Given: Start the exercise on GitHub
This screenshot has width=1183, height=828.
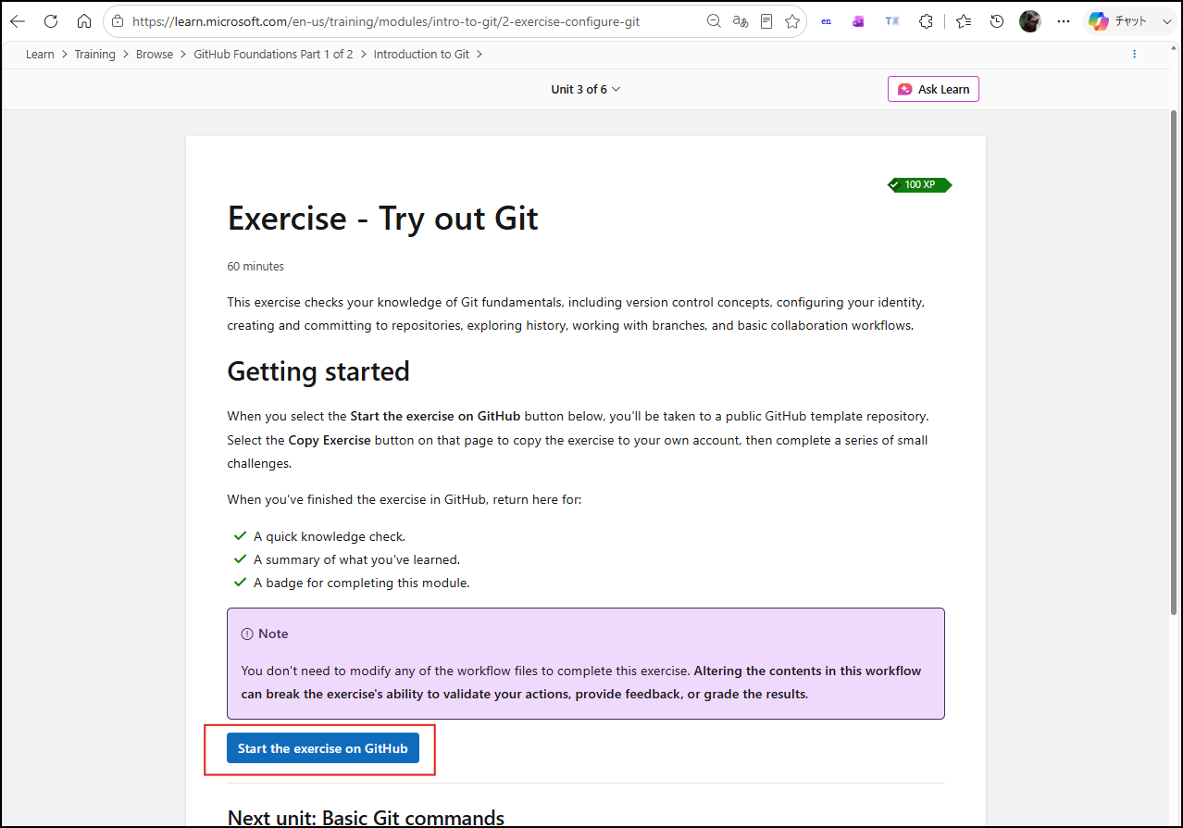Looking at the screenshot, I should pos(323,748).
